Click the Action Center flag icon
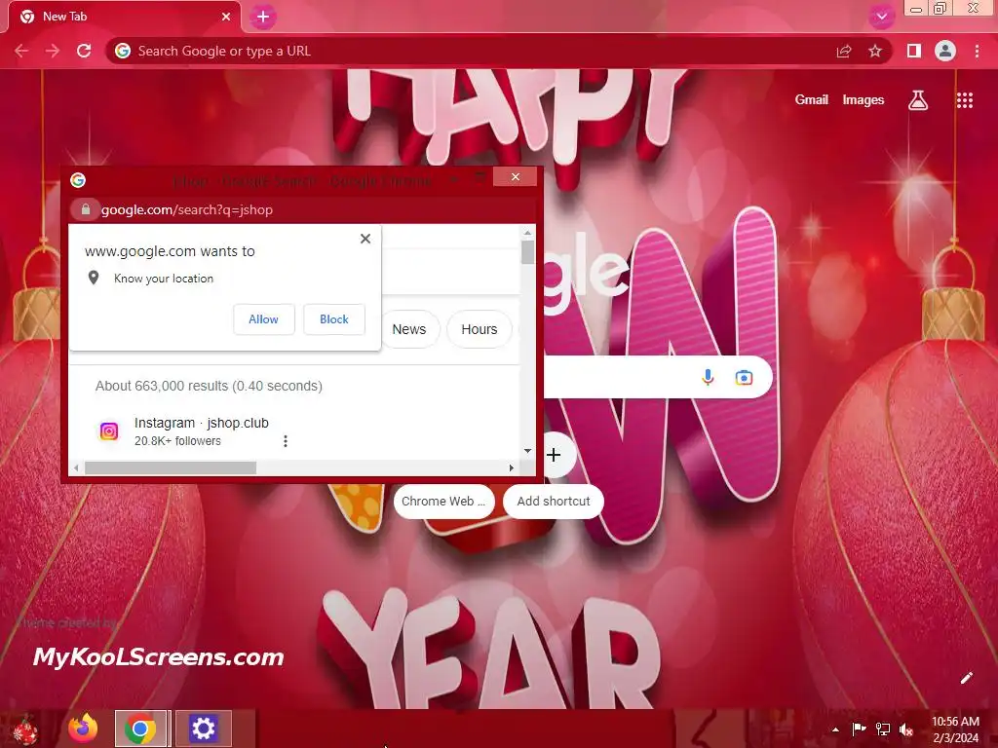This screenshot has width=998, height=748. (x=859, y=729)
